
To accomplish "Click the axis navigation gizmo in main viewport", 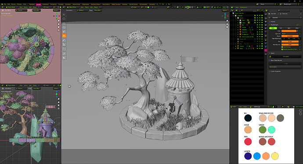I will click(225, 16).
